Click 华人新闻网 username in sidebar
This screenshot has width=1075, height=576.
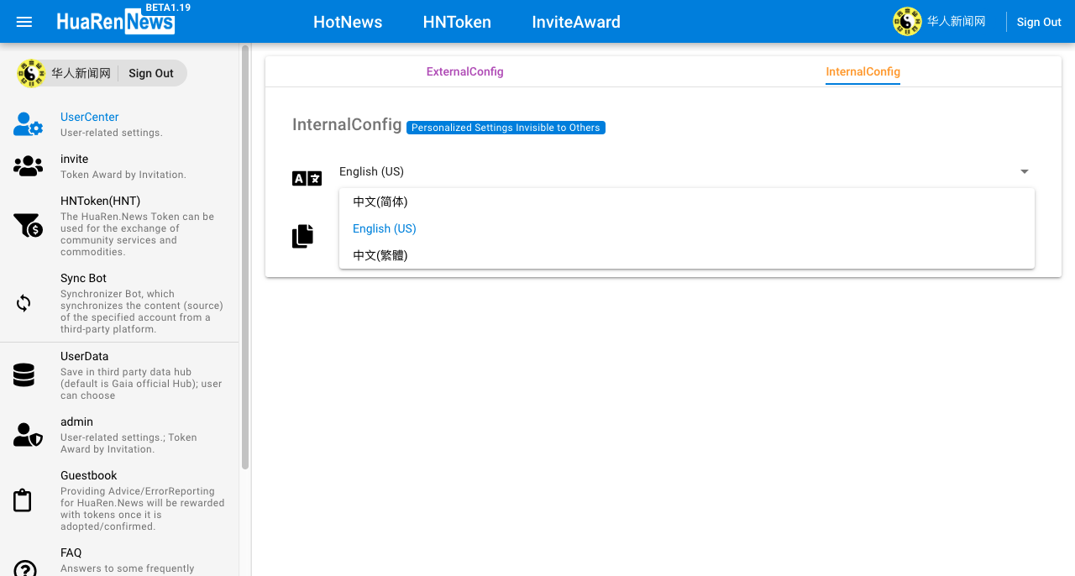pyautogui.click(x=81, y=73)
